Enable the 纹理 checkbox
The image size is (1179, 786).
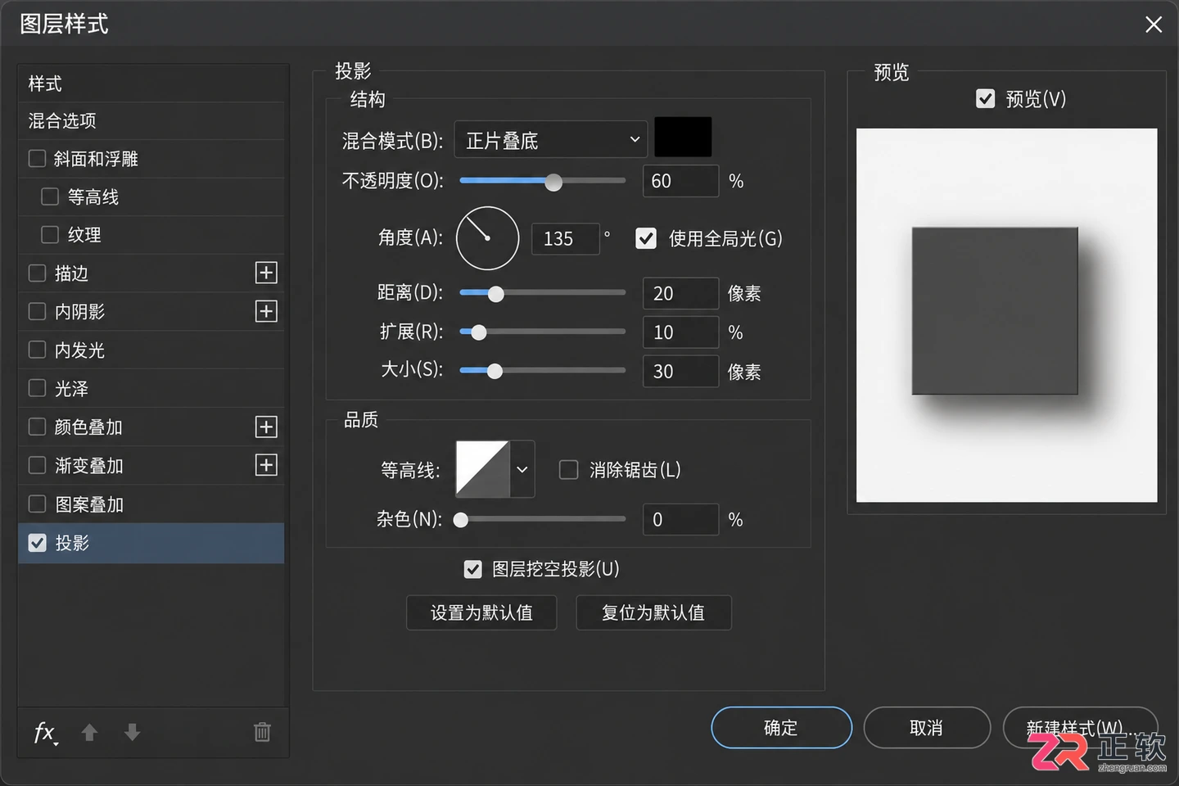pos(50,235)
